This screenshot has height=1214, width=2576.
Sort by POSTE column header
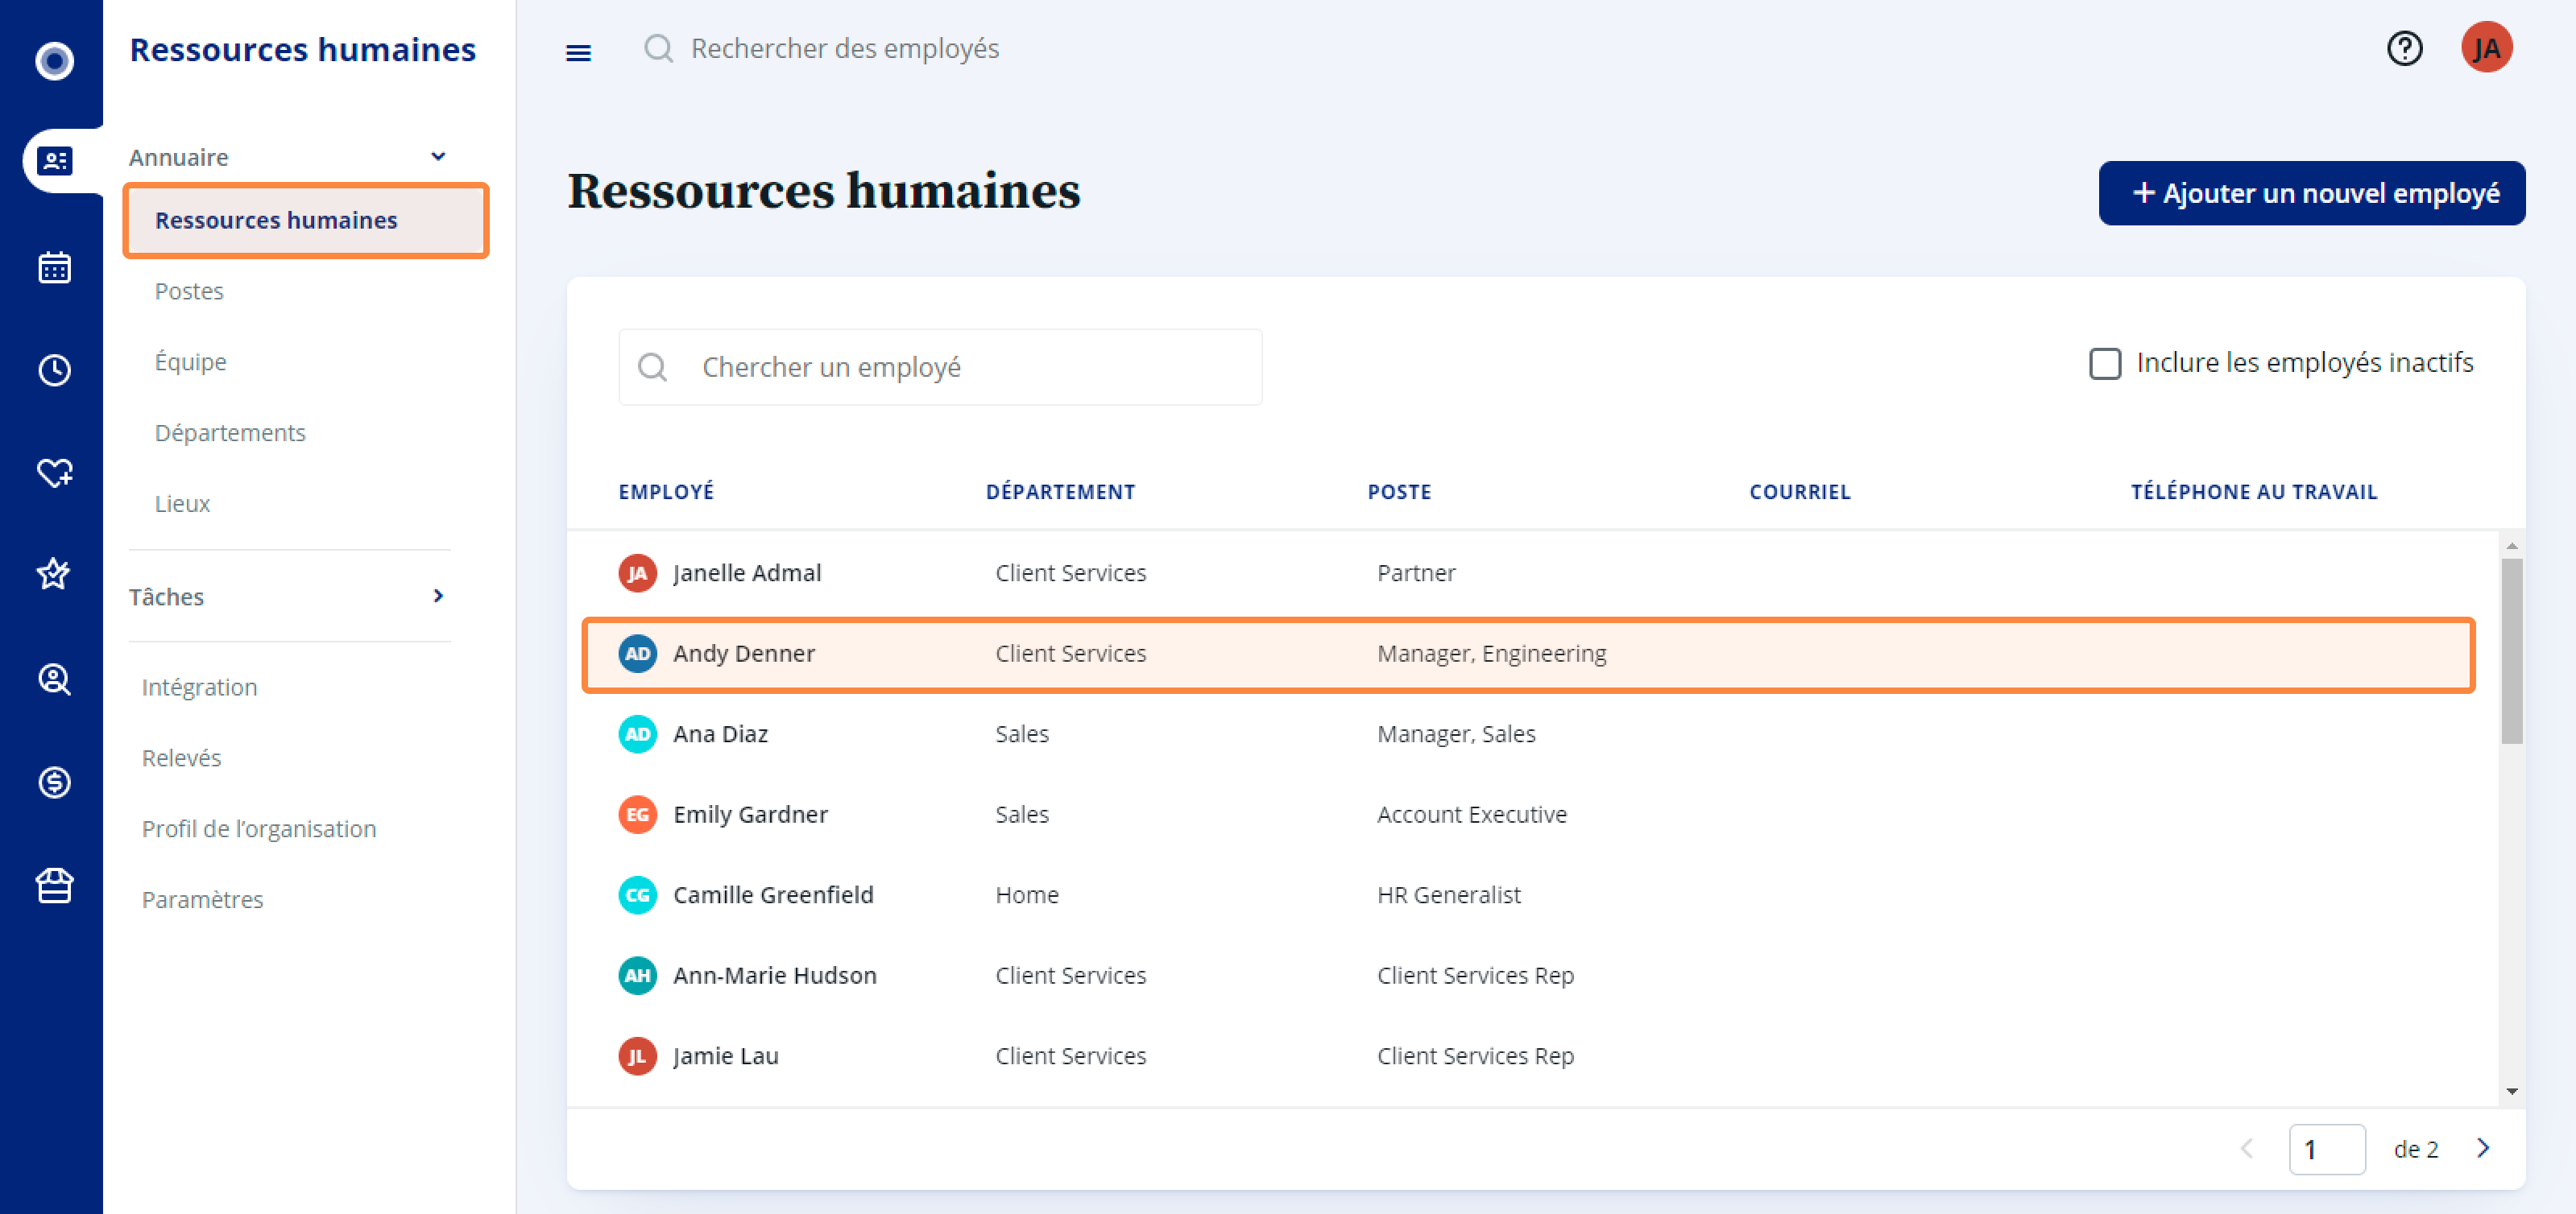click(x=1399, y=492)
